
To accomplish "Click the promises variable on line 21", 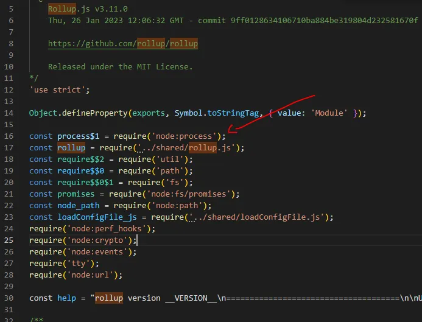I will tap(76, 194).
